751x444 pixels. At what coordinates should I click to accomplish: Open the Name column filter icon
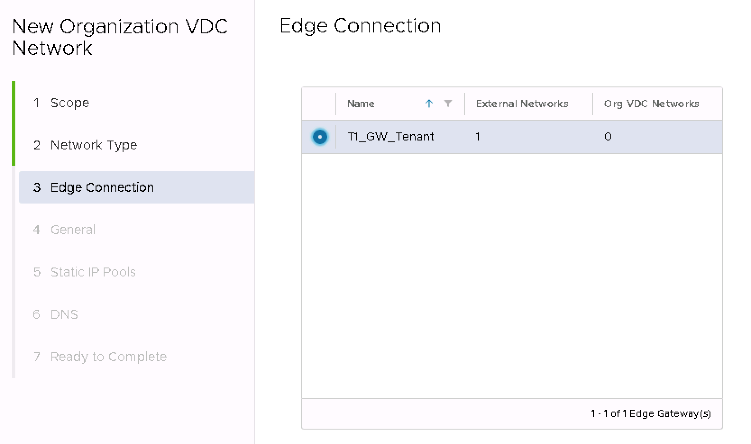[x=448, y=104]
